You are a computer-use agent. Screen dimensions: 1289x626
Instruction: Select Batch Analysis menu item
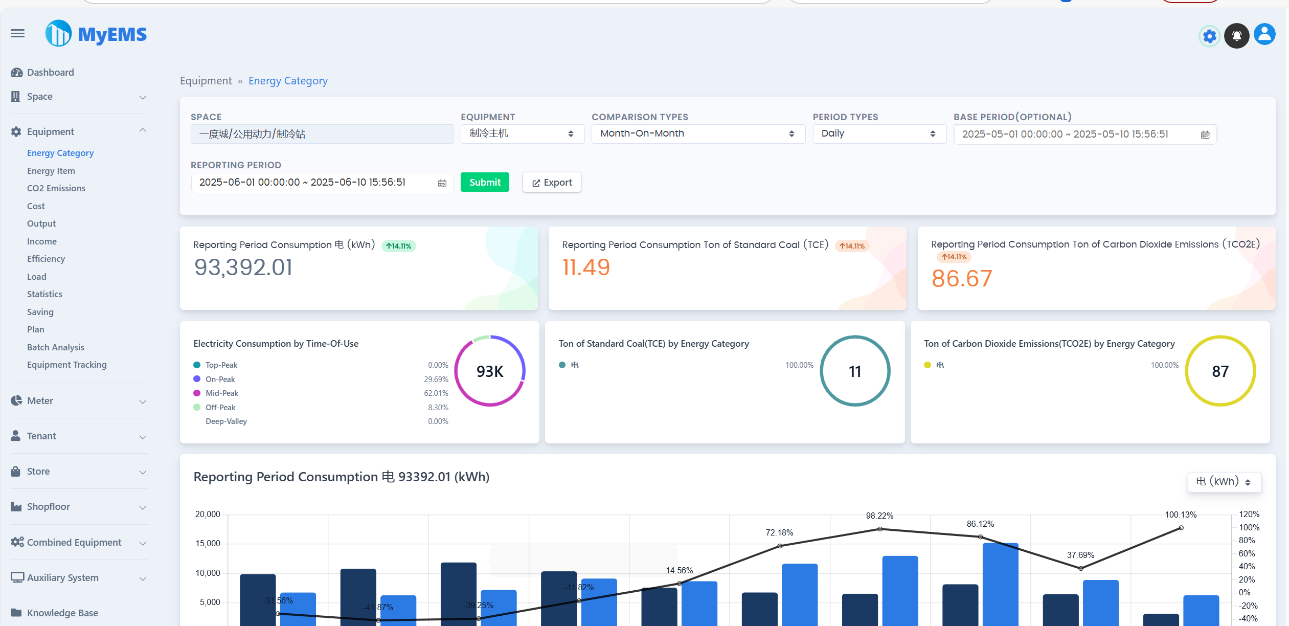[56, 347]
